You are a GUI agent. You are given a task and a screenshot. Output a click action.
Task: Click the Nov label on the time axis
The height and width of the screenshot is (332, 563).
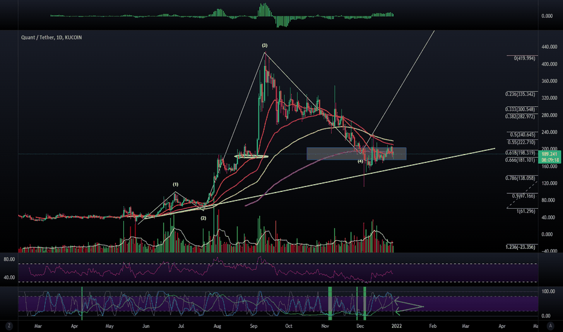click(325, 326)
